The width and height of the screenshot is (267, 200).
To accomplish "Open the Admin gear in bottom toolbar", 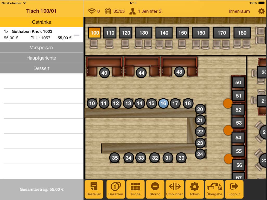I will point(194,189).
